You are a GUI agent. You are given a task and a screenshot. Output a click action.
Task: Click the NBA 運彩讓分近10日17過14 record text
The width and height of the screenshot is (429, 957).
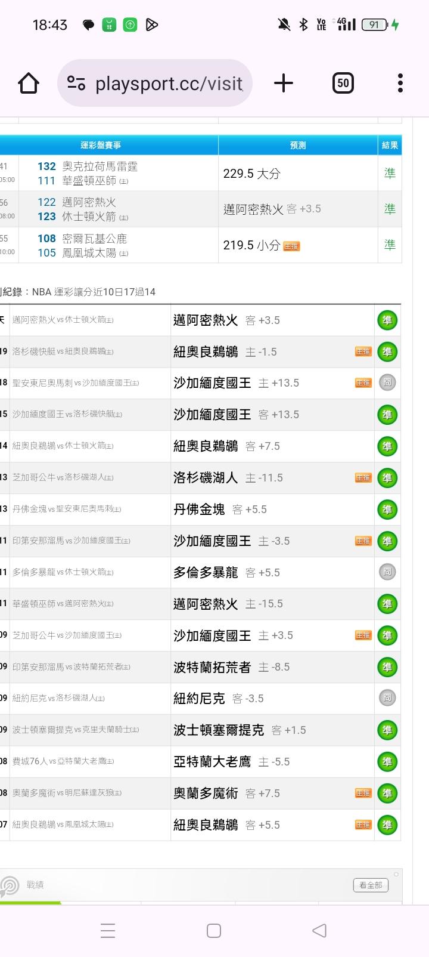coord(94,292)
